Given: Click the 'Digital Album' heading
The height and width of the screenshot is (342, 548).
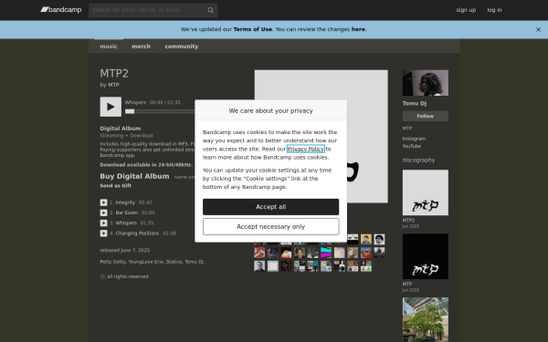Looking at the screenshot, I should point(121,129).
